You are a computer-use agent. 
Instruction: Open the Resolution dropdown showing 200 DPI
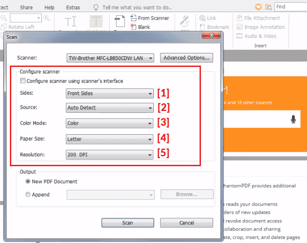pyautogui.click(x=110, y=155)
